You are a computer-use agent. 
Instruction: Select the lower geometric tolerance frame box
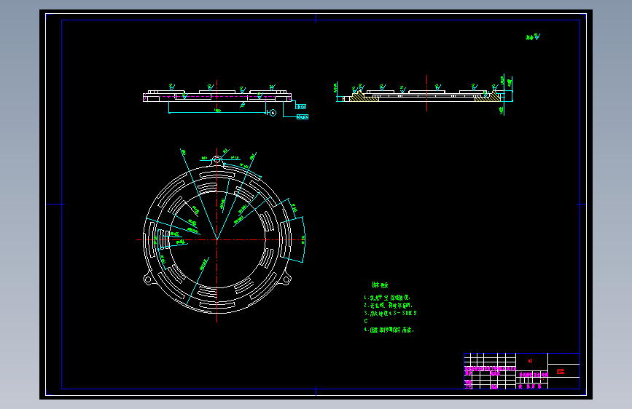(x=303, y=116)
